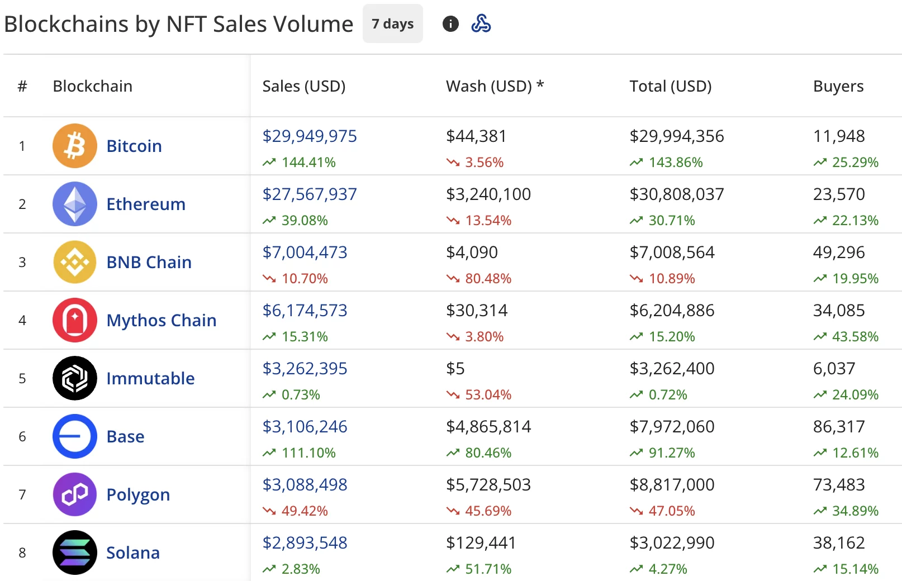Sort table by the Buyers column
Viewport: 902px width, 581px height.
pyautogui.click(x=838, y=86)
